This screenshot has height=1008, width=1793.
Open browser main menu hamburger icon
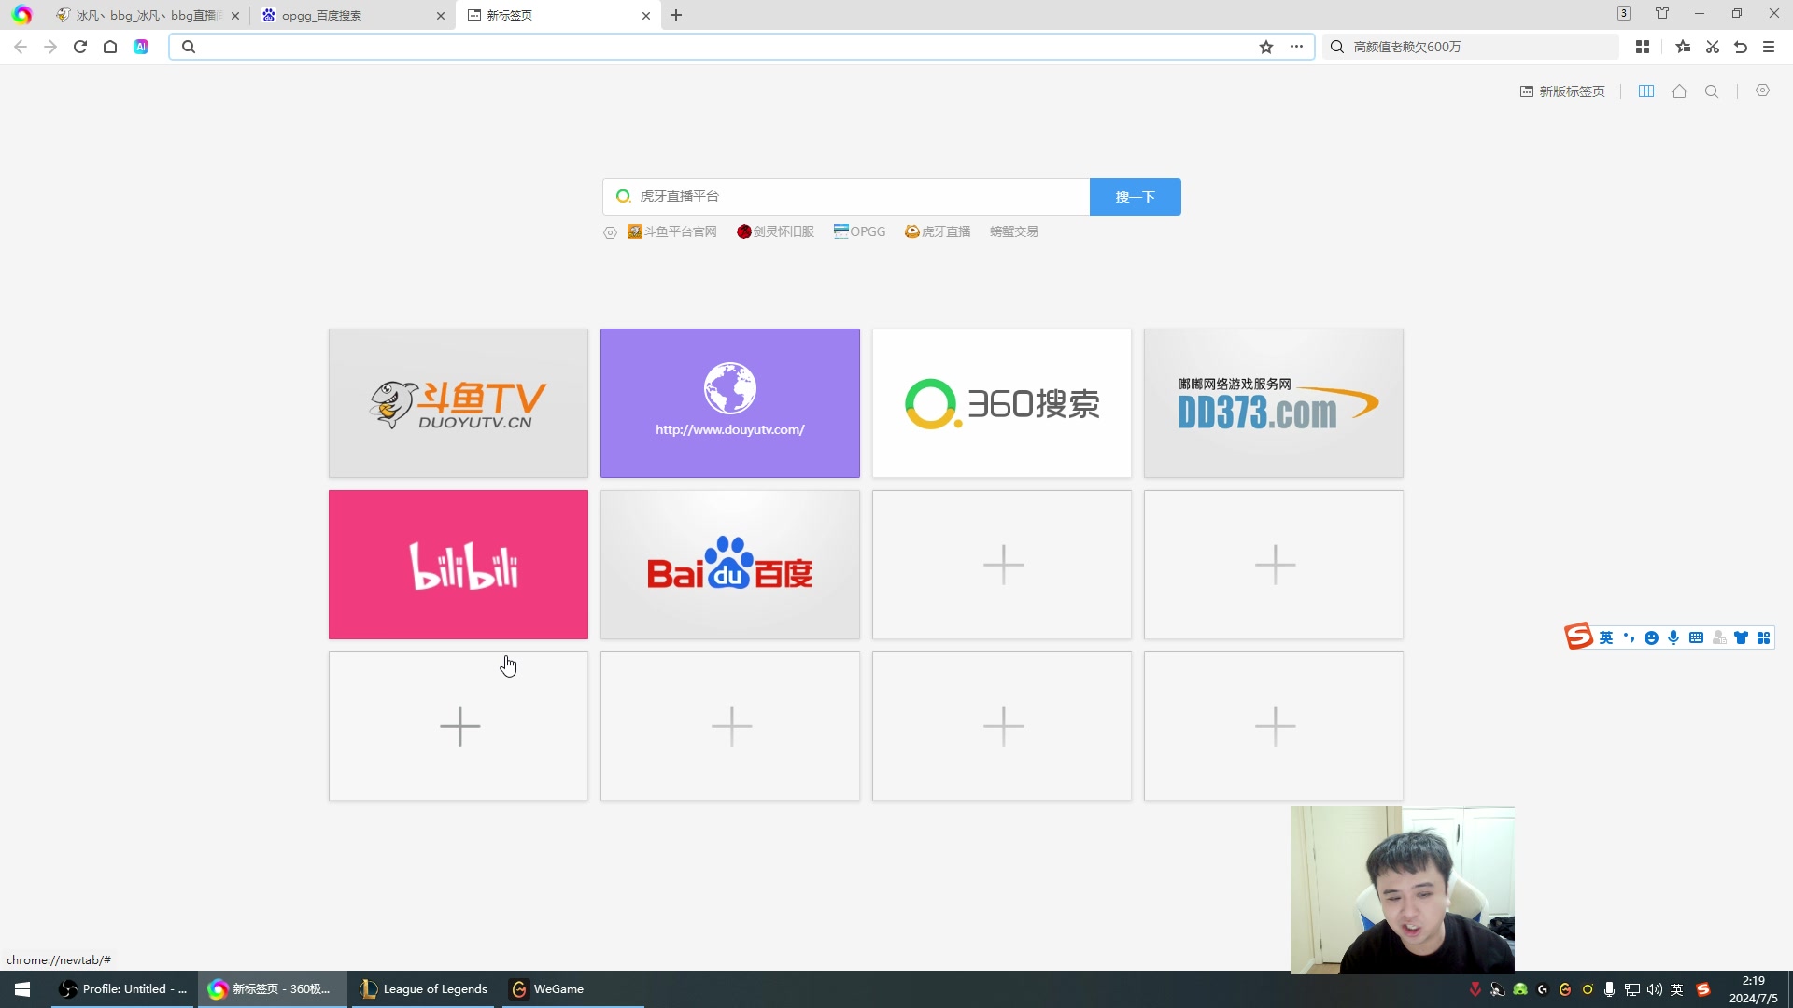point(1769,47)
